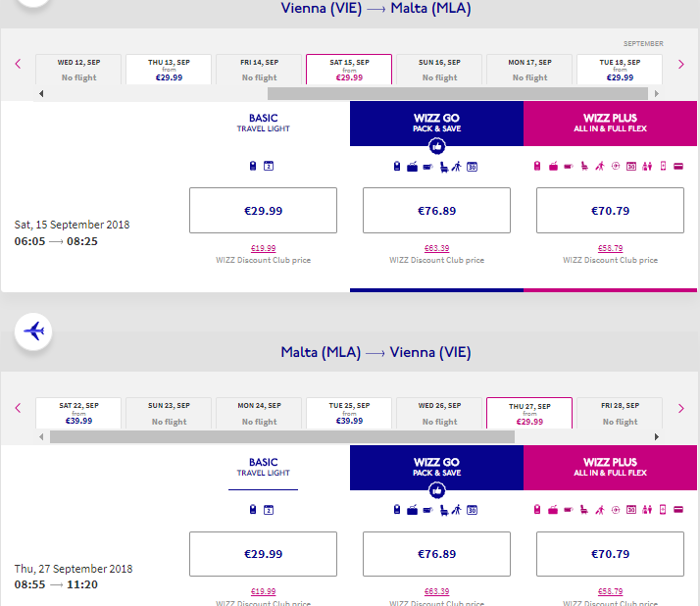Screen dimensions: 700x606
Task: Select outbound Basic fare priced €29.99
Action: pos(263,210)
